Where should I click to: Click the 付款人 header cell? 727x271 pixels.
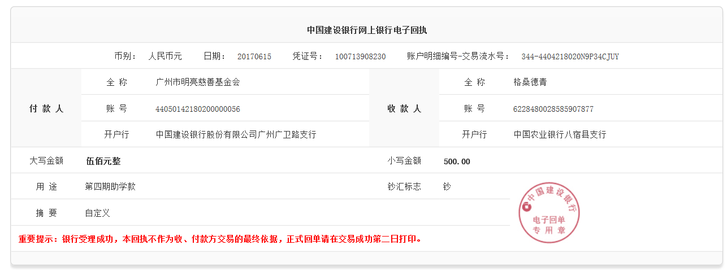click(x=46, y=108)
